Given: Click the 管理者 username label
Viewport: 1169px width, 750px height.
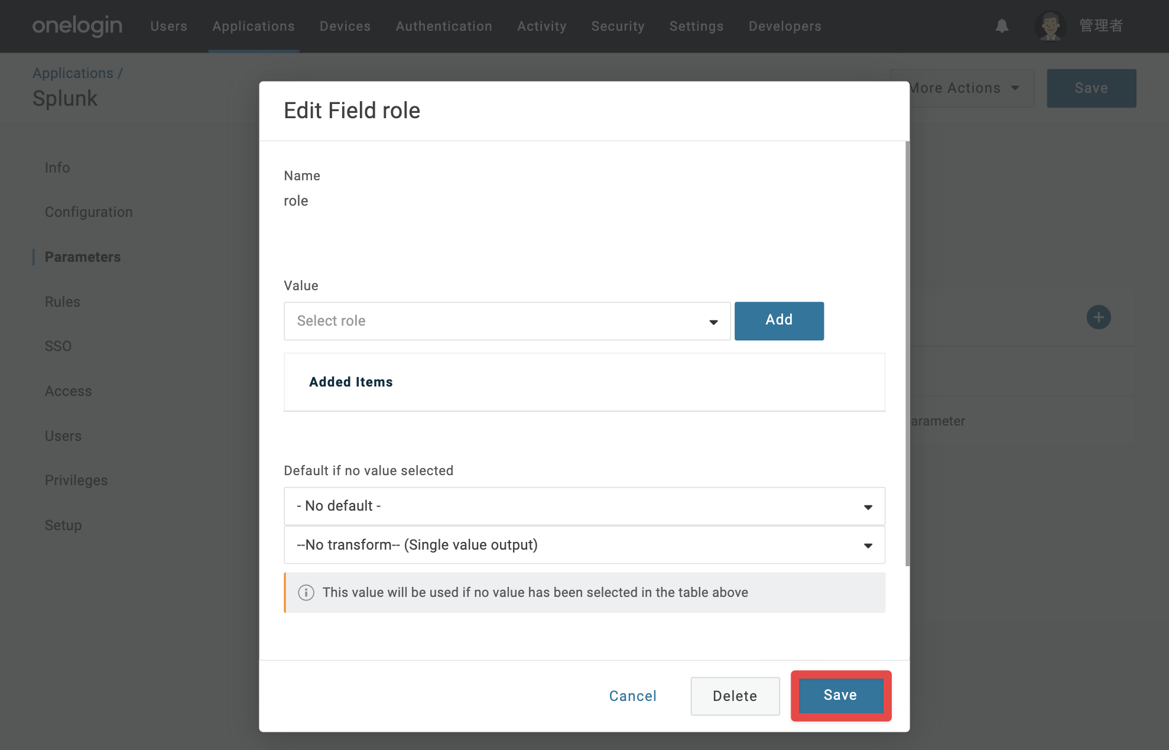Looking at the screenshot, I should point(1101,26).
